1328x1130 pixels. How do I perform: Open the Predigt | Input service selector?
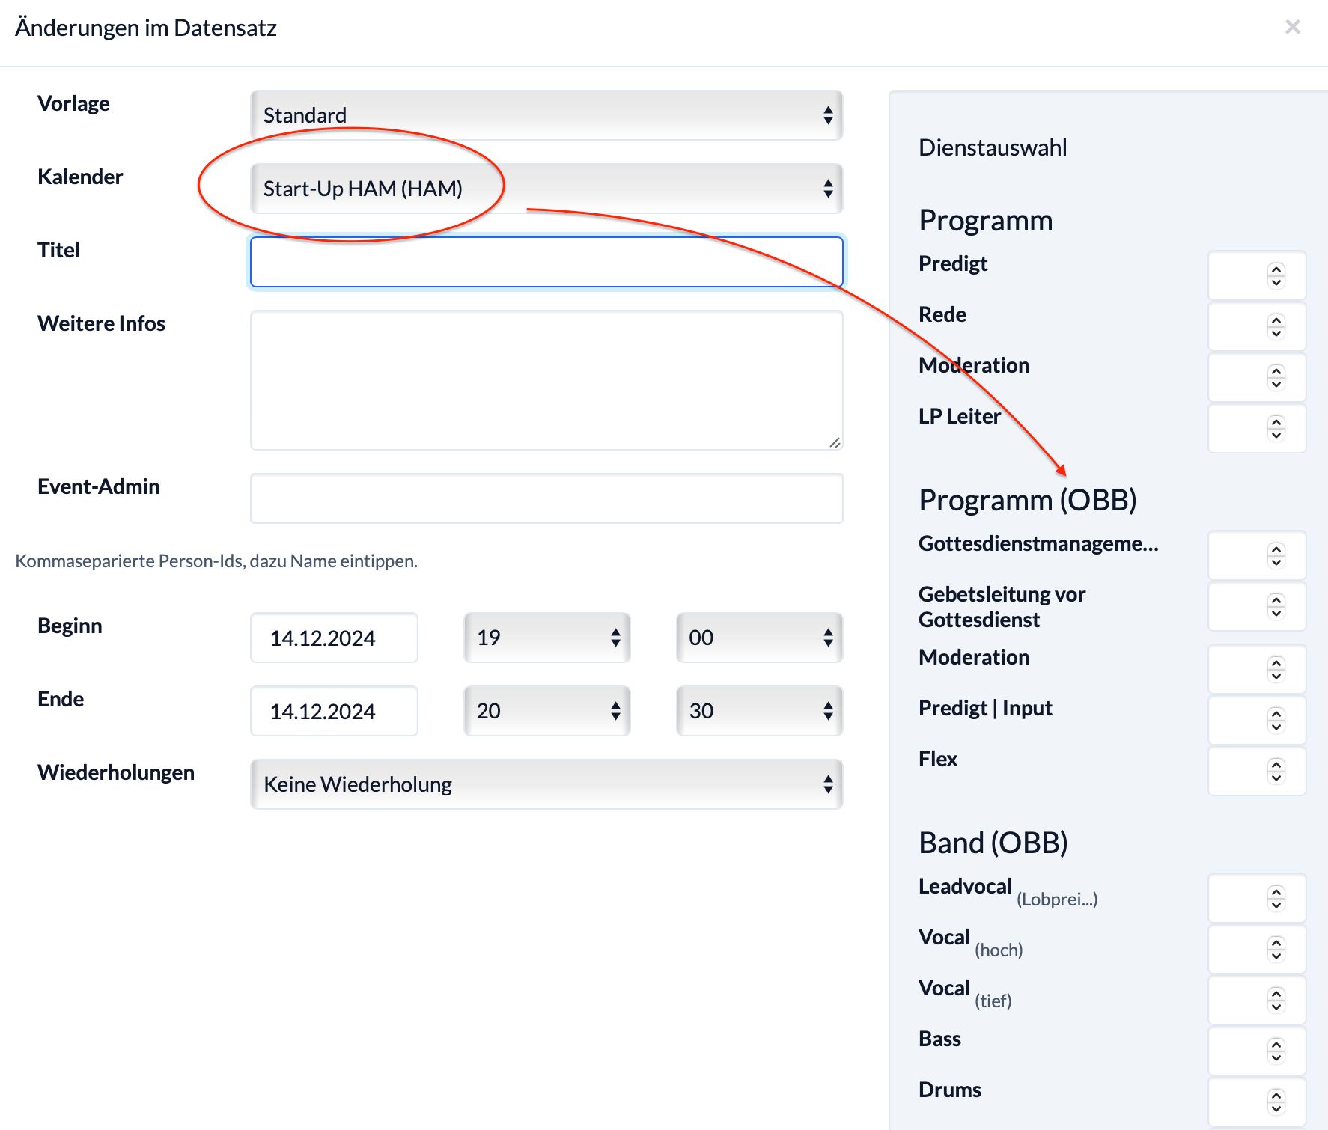click(1257, 720)
